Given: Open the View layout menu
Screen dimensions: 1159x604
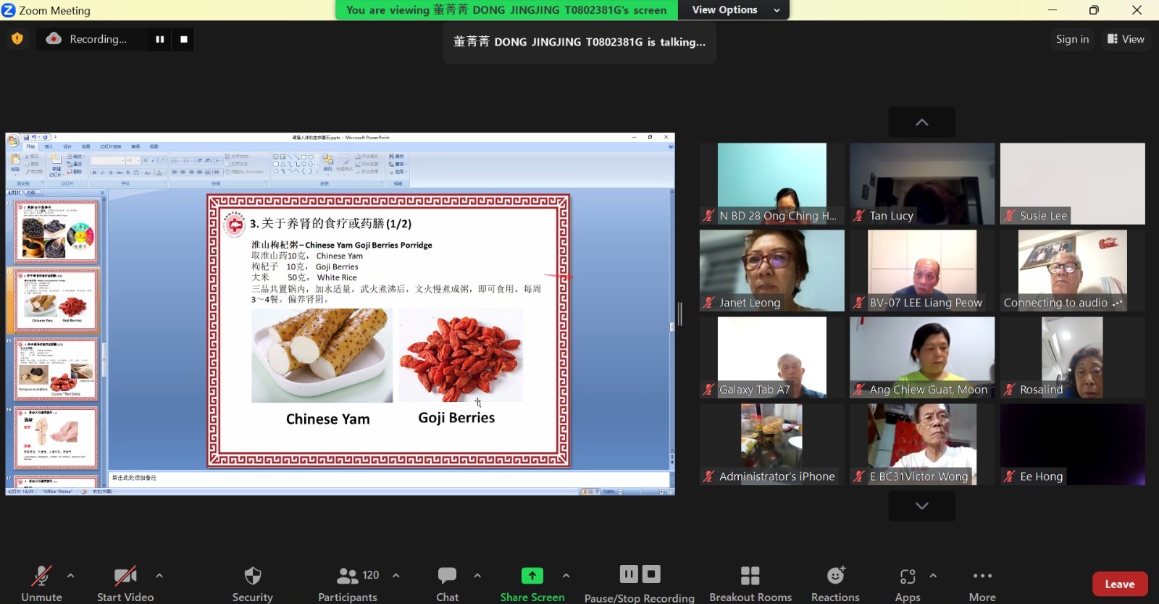Looking at the screenshot, I should tap(1126, 39).
